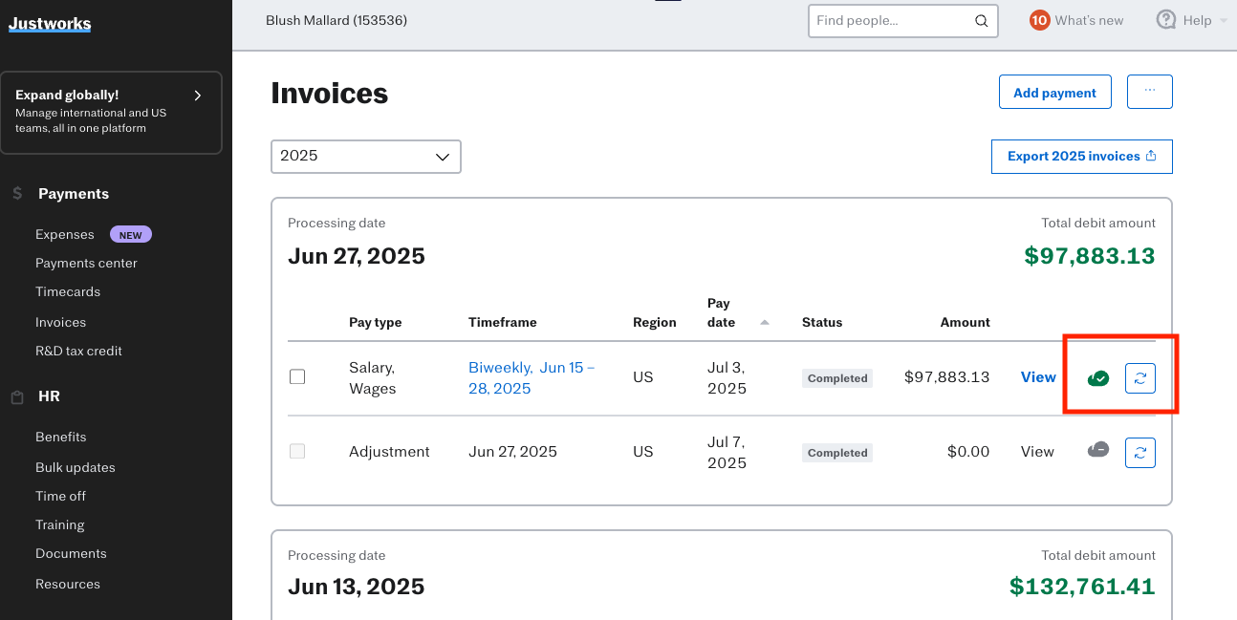This screenshot has height=620, width=1237.
Task: Click the Justworks logo
Action: (x=50, y=24)
